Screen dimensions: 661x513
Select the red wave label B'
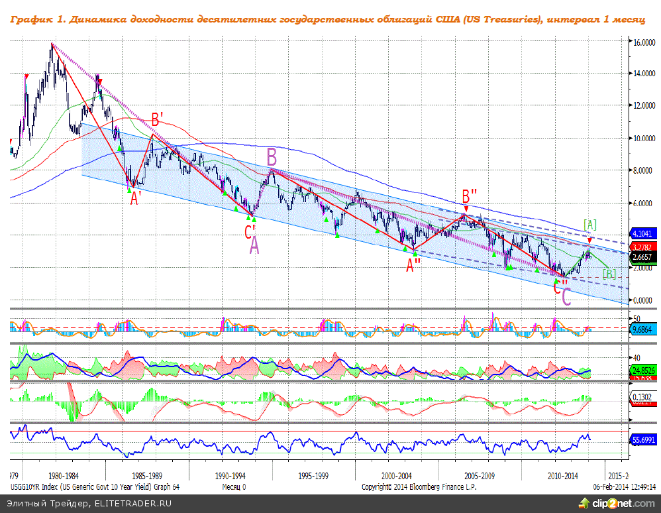[x=158, y=121]
